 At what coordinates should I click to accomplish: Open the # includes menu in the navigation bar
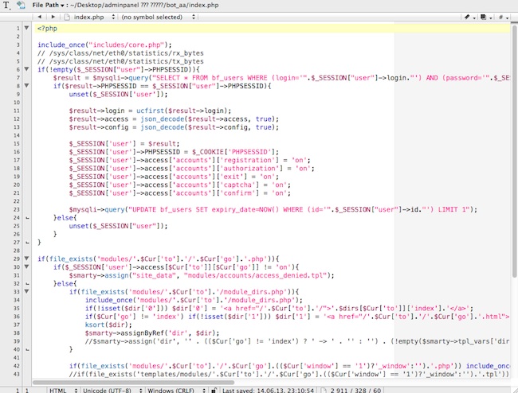tap(504, 16)
